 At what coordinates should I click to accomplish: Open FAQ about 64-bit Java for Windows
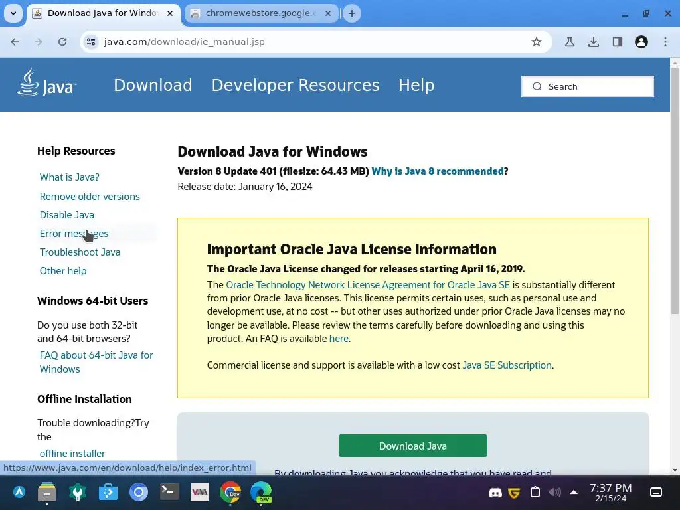pyautogui.click(x=96, y=362)
